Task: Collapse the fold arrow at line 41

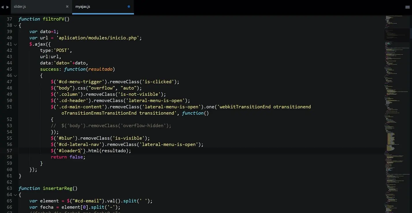Action: tap(15, 44)
